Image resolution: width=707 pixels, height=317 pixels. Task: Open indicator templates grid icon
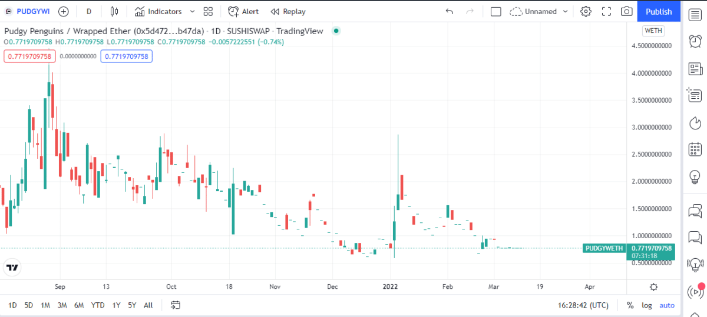(x=208, y=11)
